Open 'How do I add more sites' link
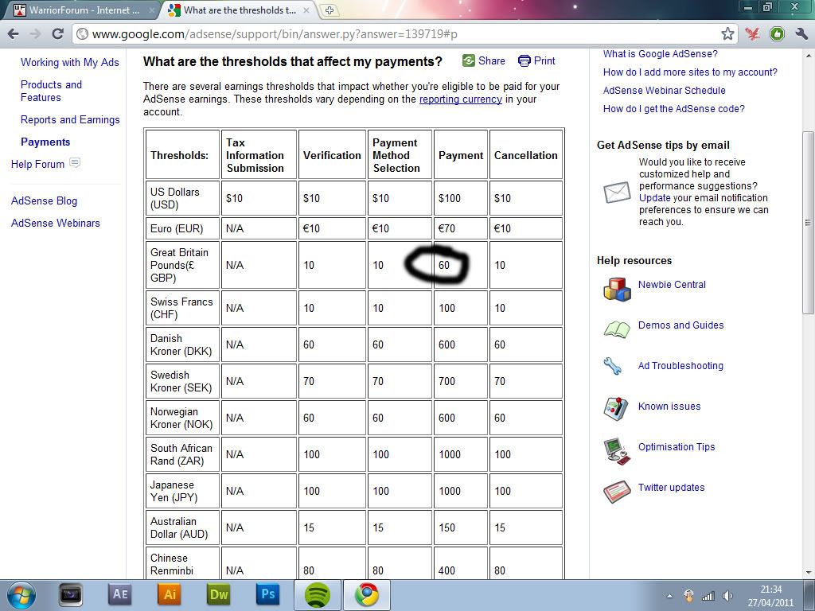This screenshot has width=815, height=611. coord(690,72)
